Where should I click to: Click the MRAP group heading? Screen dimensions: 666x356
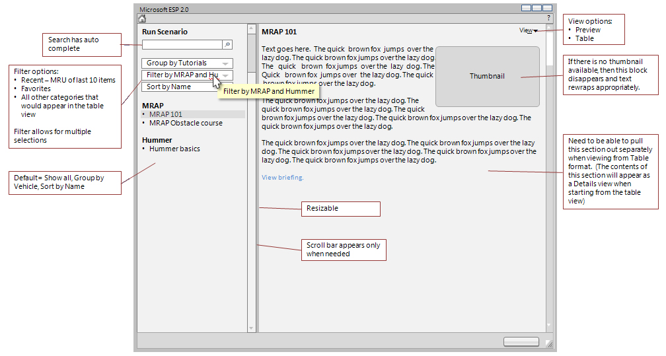[153, 106]
